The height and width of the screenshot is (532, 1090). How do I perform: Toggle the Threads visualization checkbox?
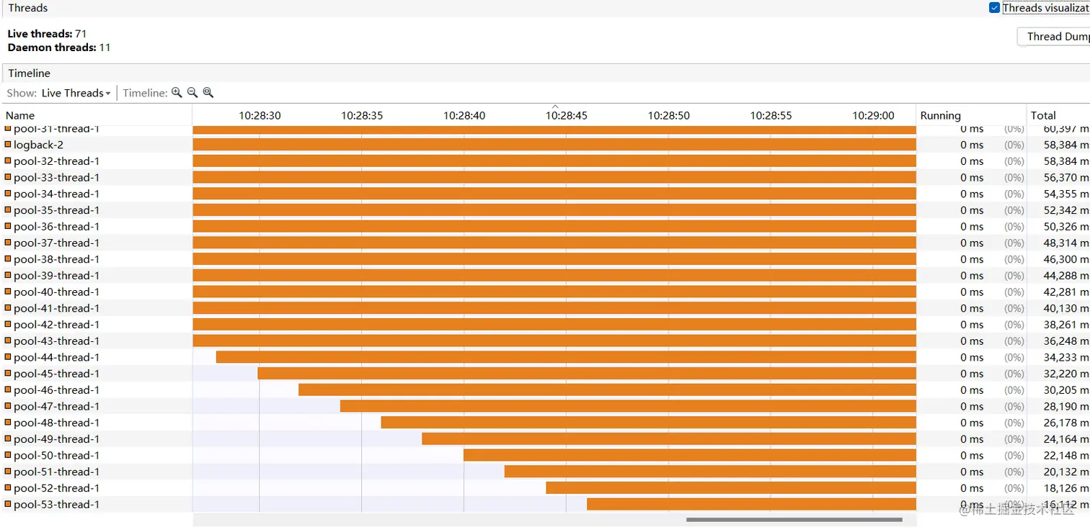click(995, 8)
